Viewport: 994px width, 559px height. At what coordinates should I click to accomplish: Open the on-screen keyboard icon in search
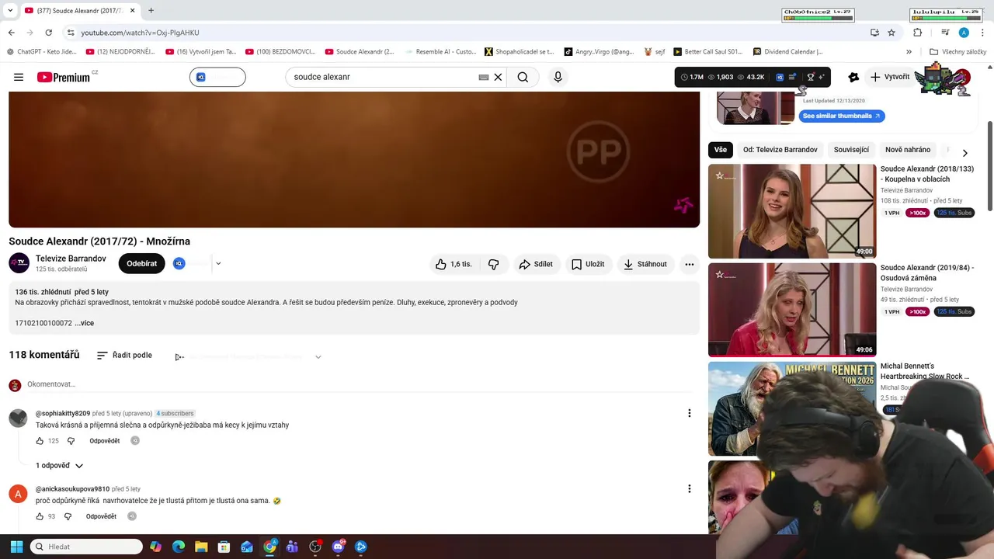click(x=483, y=77)
